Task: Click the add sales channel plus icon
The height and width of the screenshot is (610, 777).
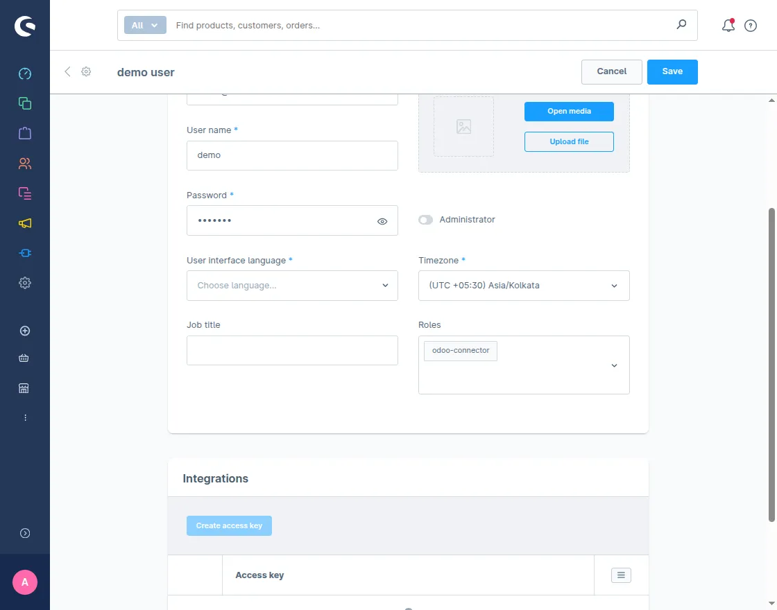Action: [25, 331]
